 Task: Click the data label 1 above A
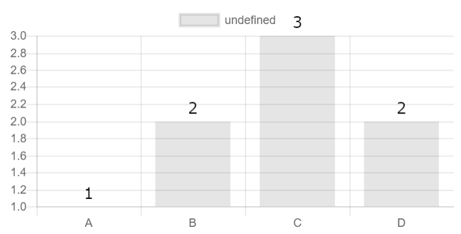click(89, 194)
